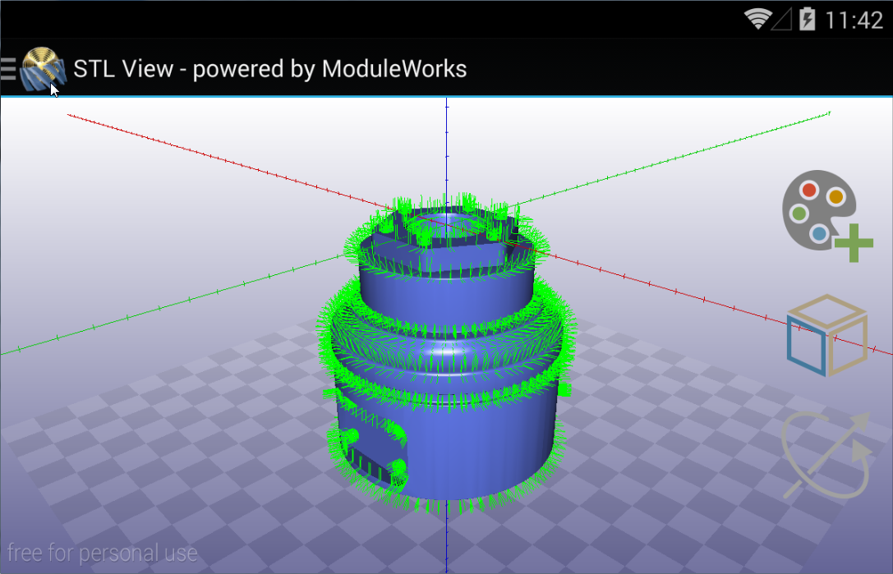Tap the battery charging status icon
Screen dimensions: 893x574
(x=807, y=20)
